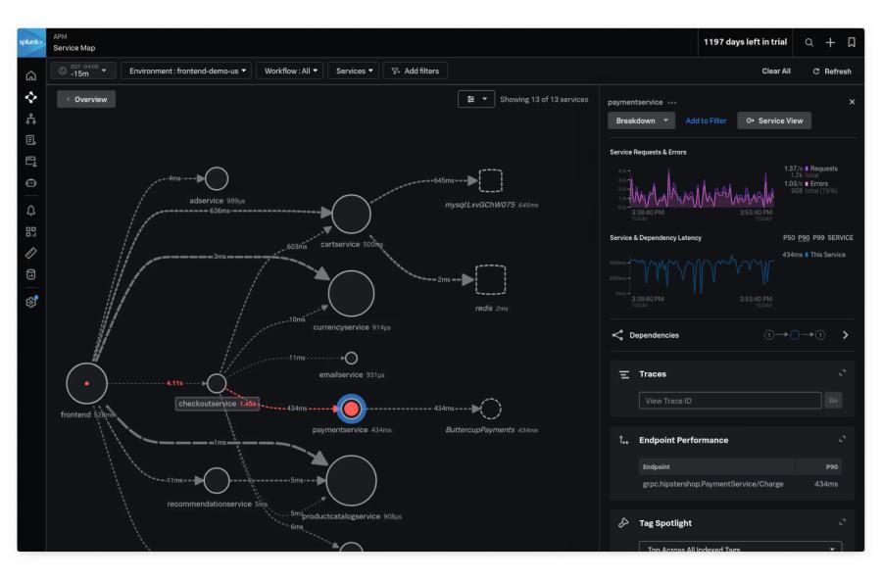Click the Dependencies label
882x580 pixels.
tap(654, 335)
